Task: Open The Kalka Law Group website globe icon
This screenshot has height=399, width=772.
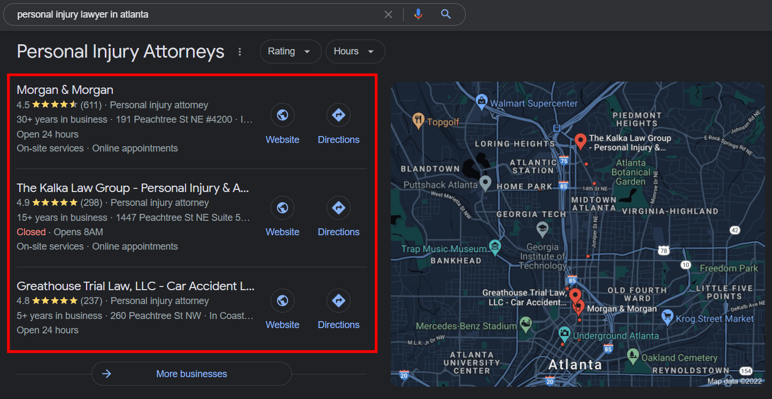Action: (282, 208)
